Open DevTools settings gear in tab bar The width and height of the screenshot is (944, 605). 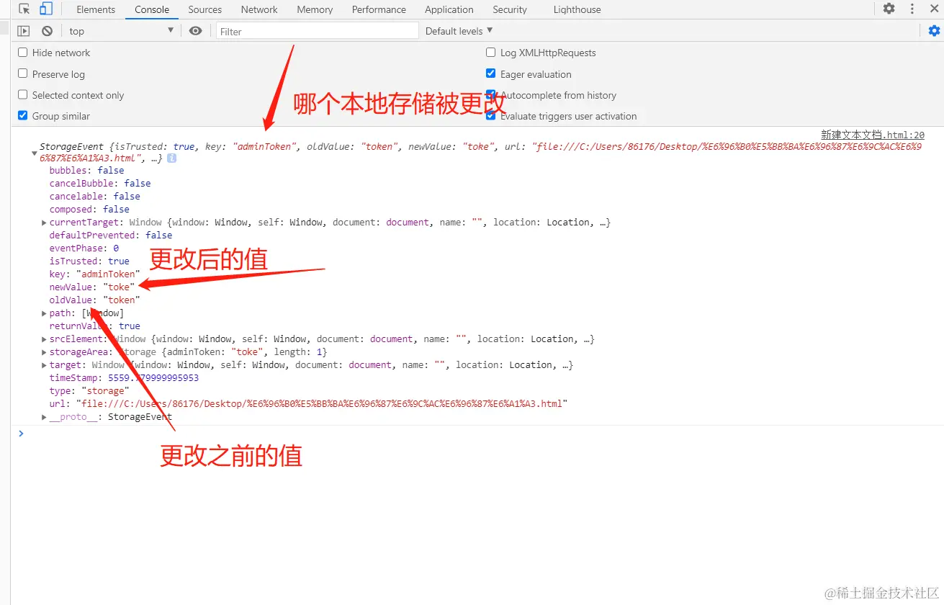(889, 9)
